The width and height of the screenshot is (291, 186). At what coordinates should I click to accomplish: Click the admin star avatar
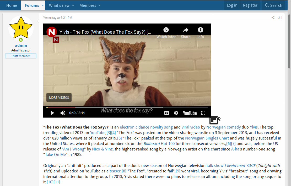pyautogui.click(x=21, y=28)
